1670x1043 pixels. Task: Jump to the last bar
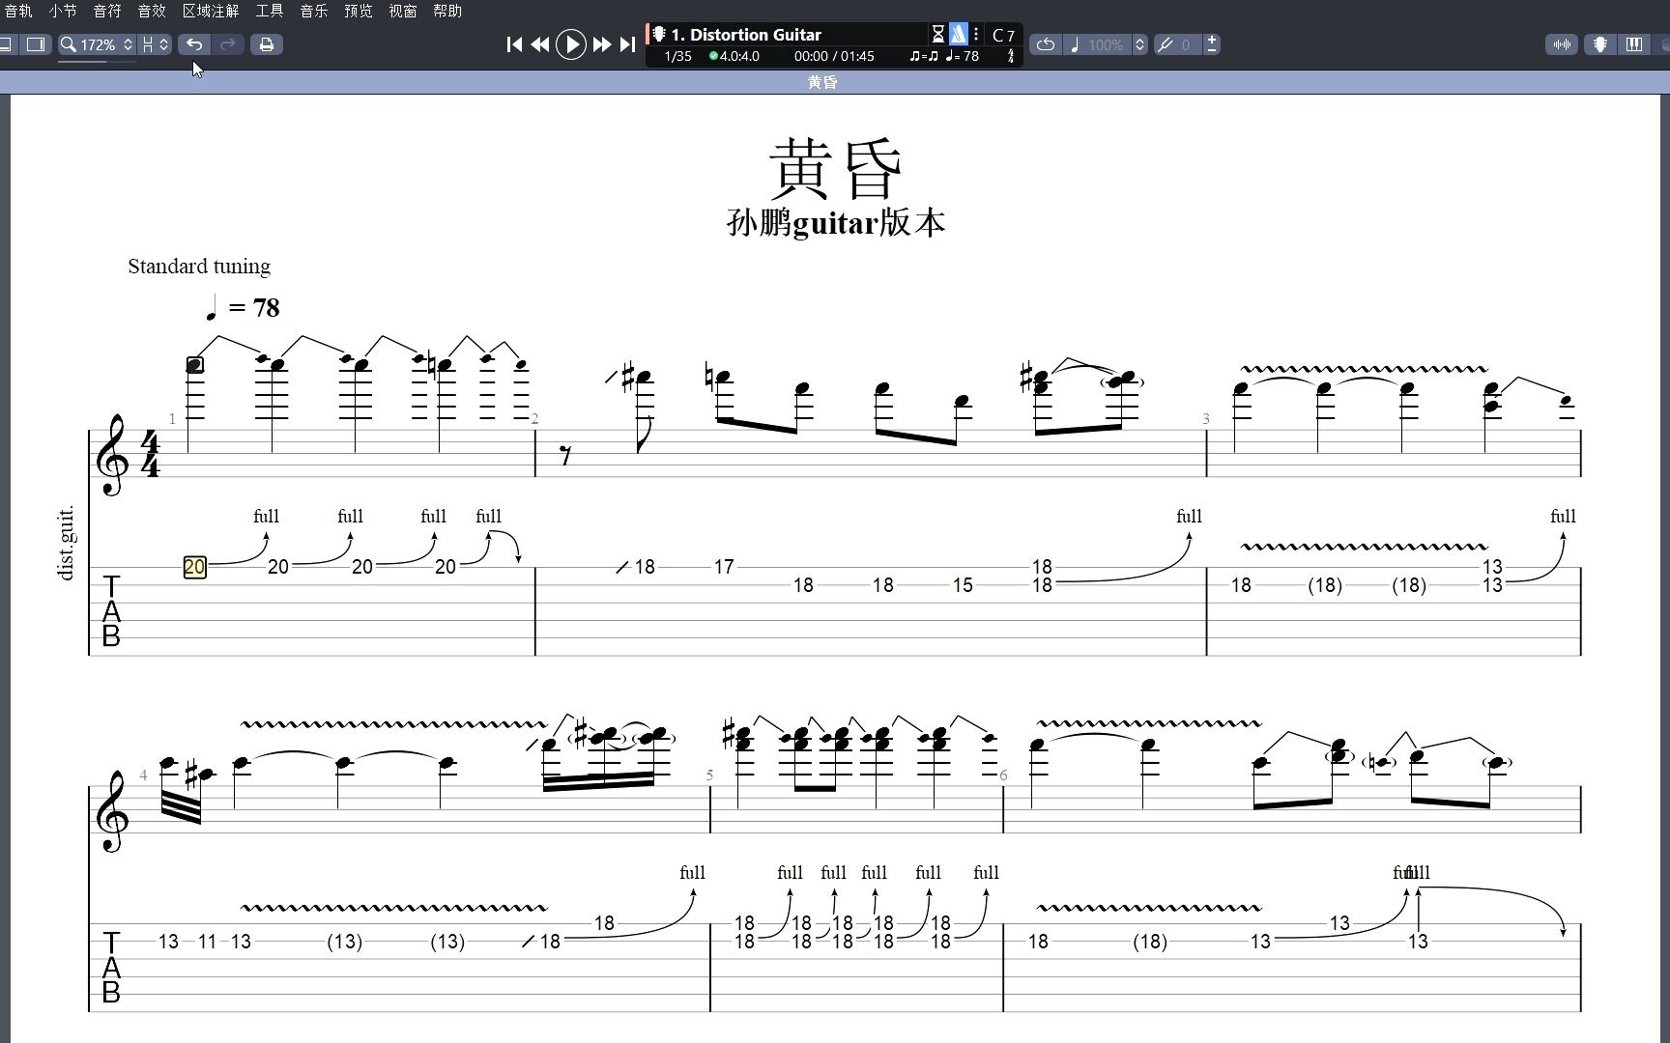[x=627, y=44]
